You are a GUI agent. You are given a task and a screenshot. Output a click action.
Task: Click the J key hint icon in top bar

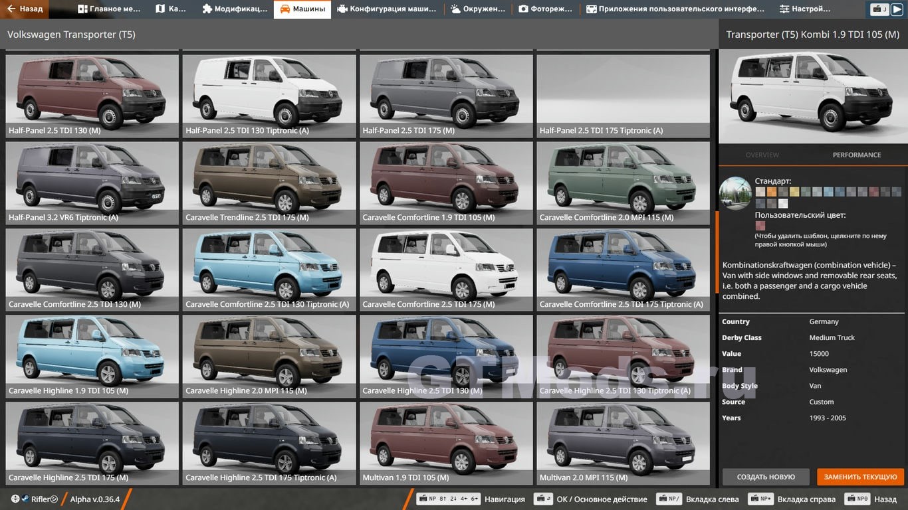coord(880,9)
